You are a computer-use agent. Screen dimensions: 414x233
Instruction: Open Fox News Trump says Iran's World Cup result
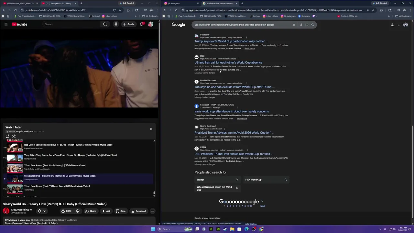point(231,41)
